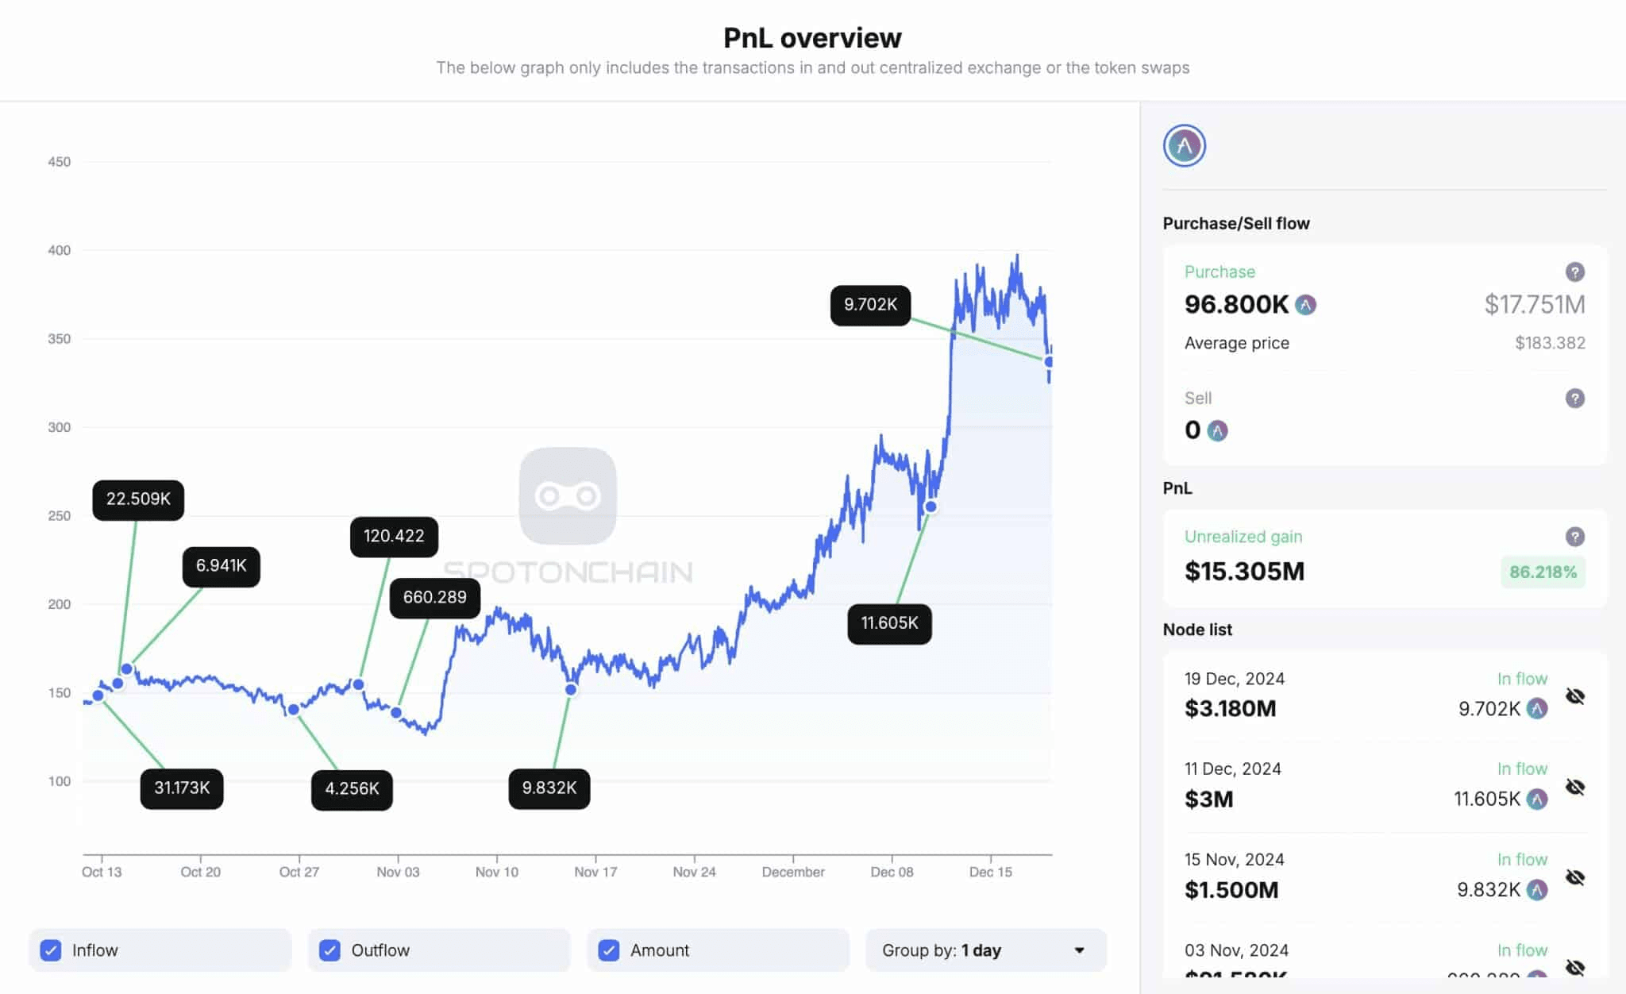Click the token icon beside 96.800K
The height and width of the screenshot is (994, 1626).
coord(1305,305)
